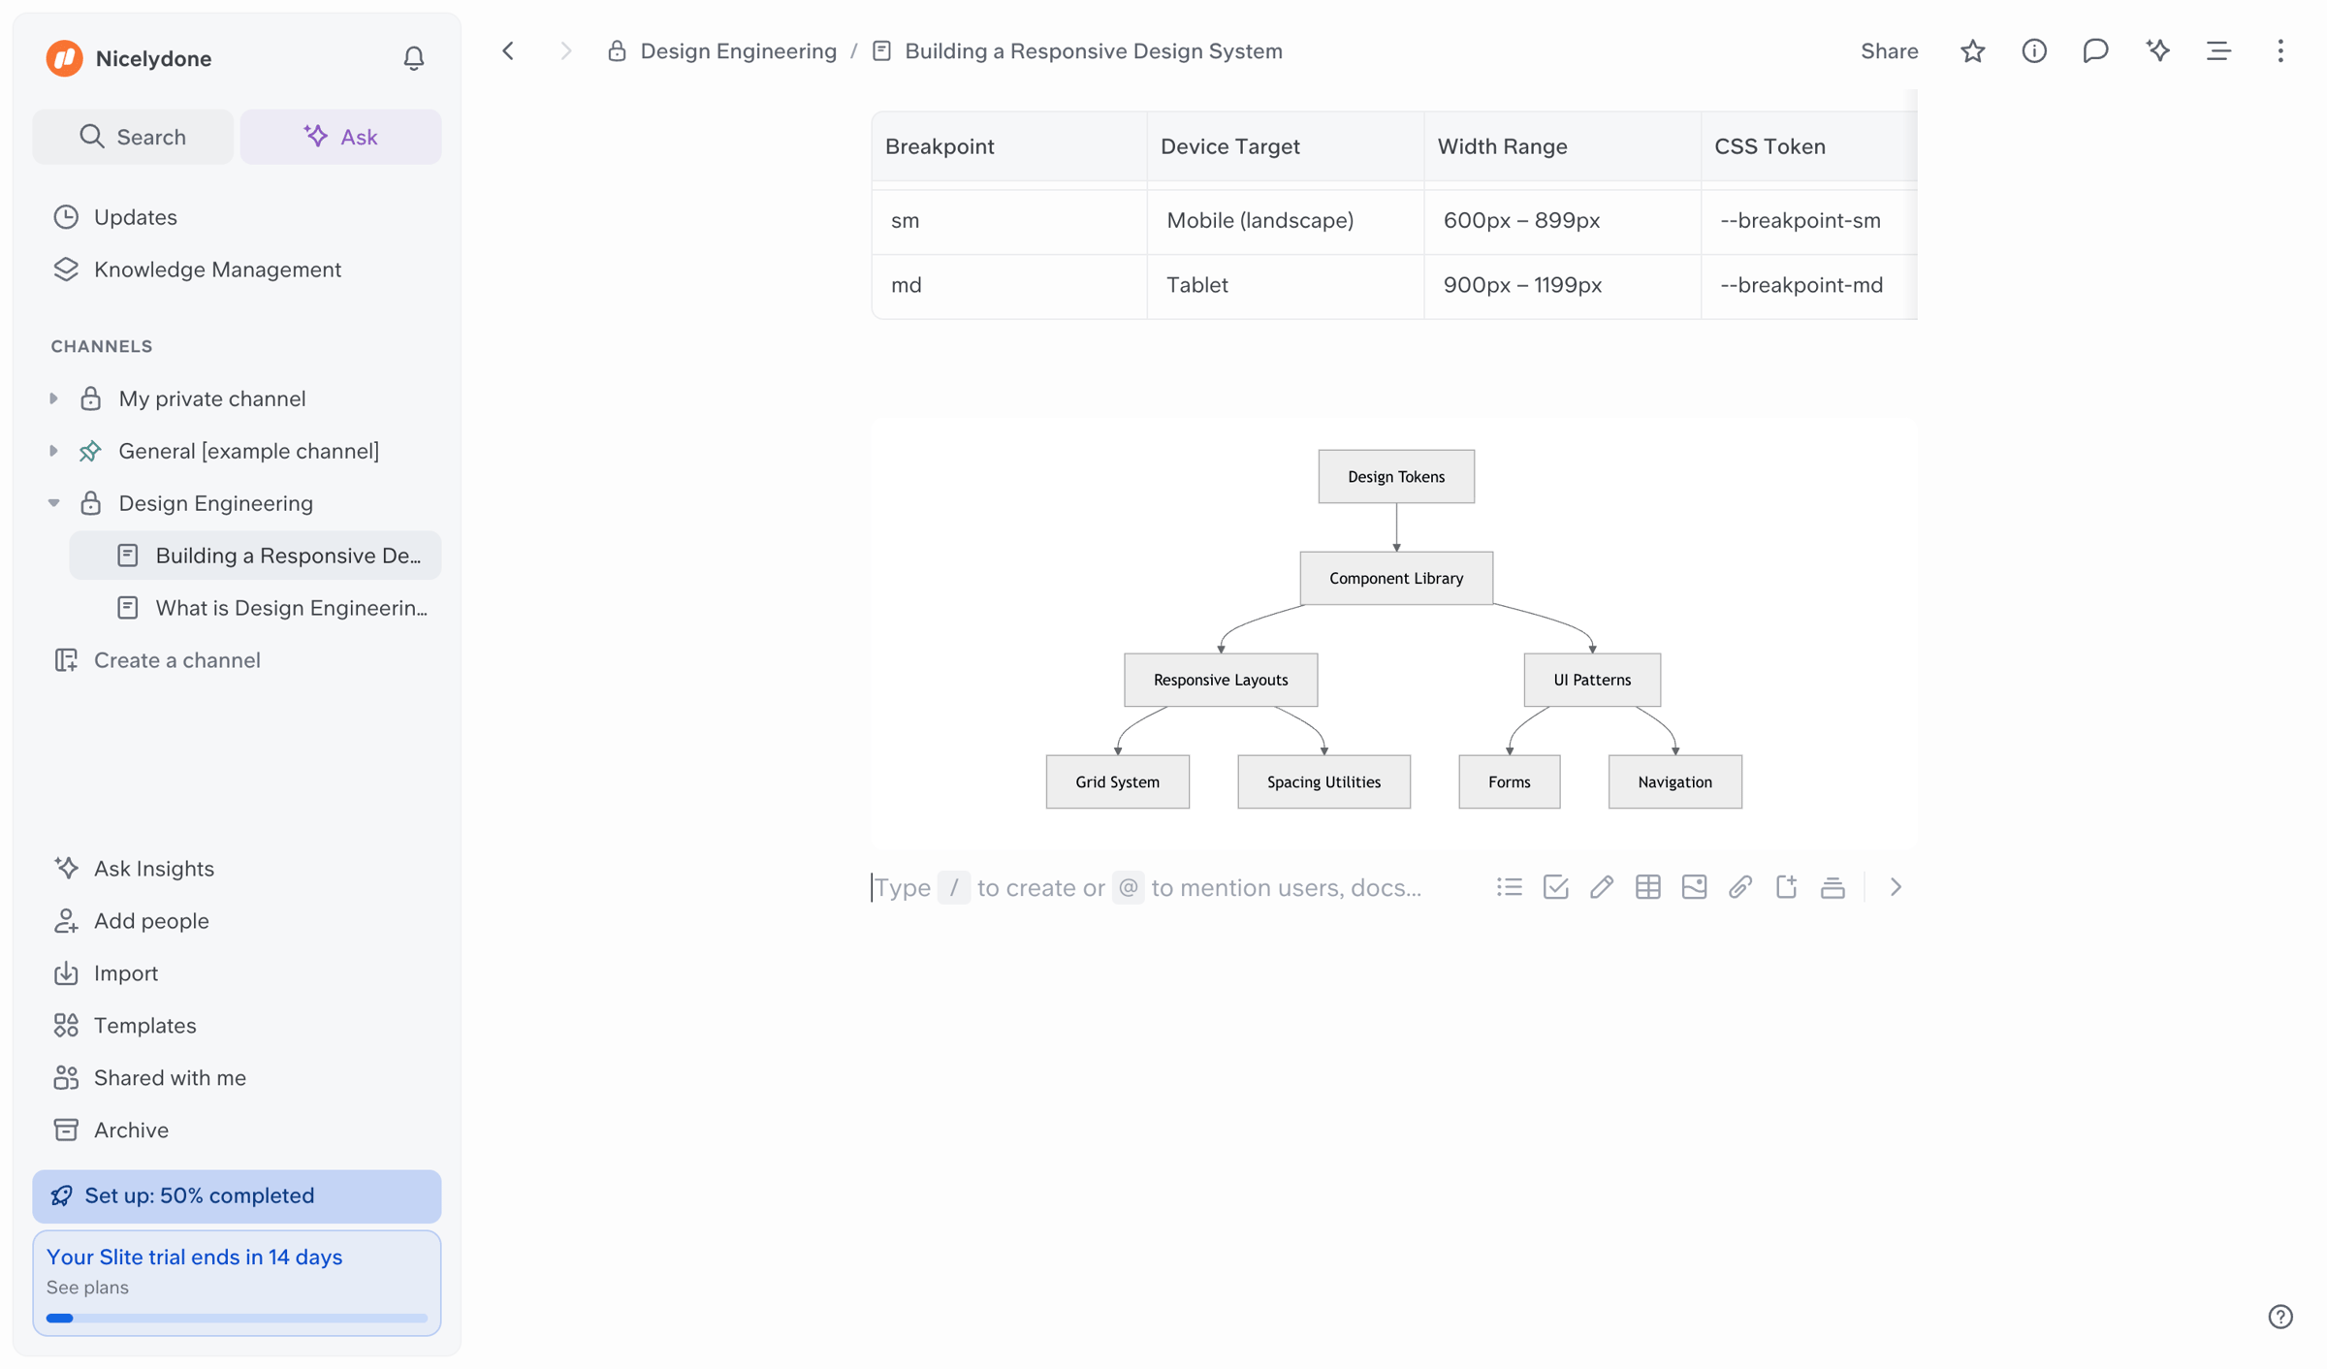Click the Share button
The image size is (2327, 1369).
pos(1889,51)
